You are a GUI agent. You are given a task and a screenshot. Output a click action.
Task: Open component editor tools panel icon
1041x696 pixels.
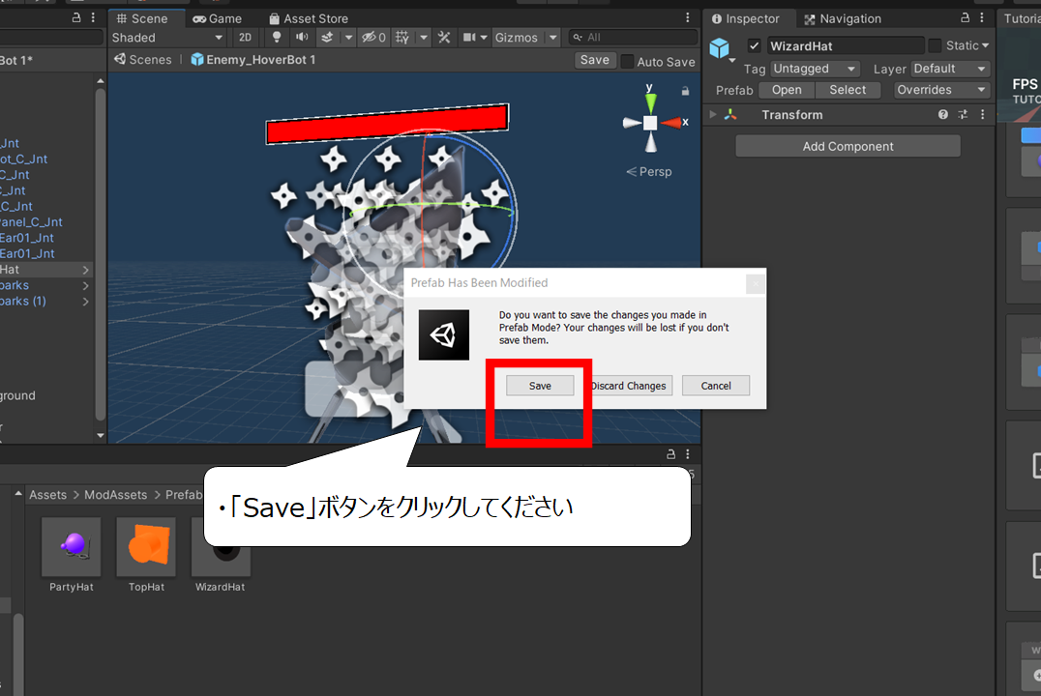click(444, 37)
